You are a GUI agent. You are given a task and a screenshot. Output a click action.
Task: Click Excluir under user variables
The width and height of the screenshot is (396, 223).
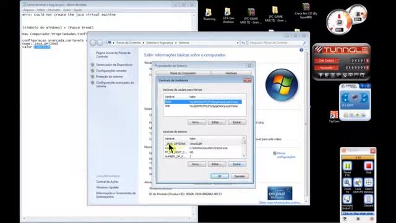click(x=236, y=122)
